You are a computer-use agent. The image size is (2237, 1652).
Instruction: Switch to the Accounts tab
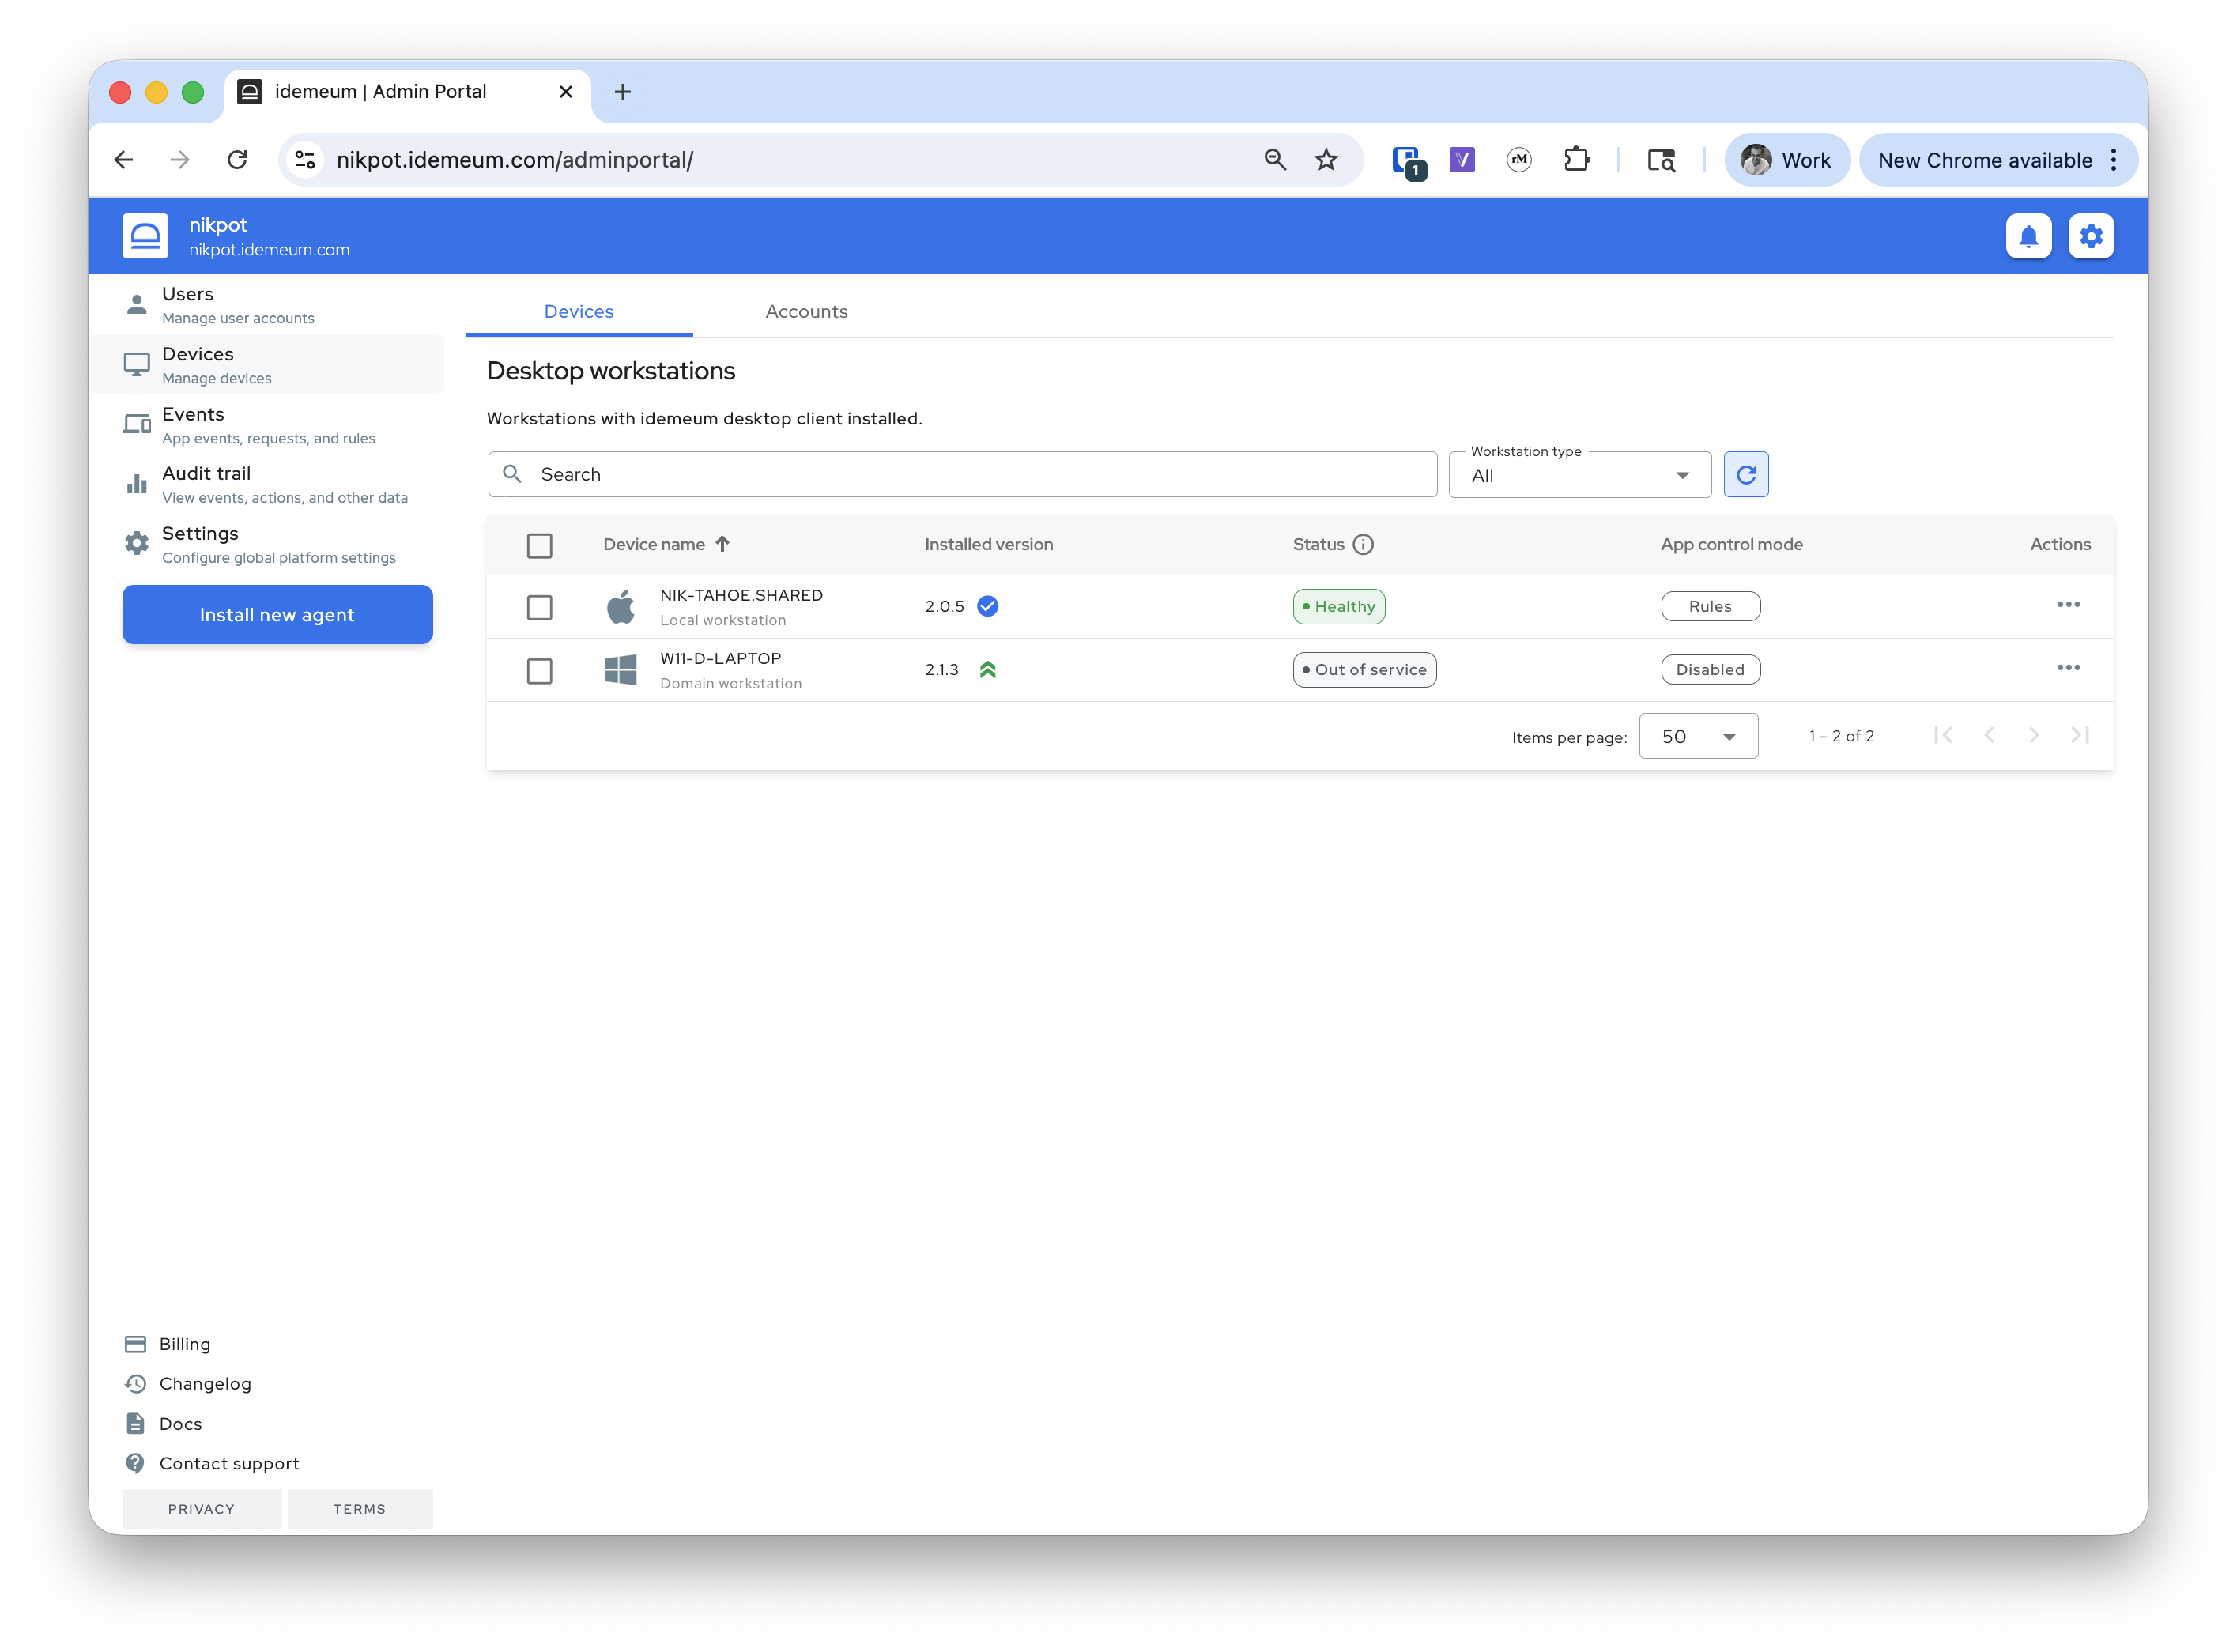point(806,312)
